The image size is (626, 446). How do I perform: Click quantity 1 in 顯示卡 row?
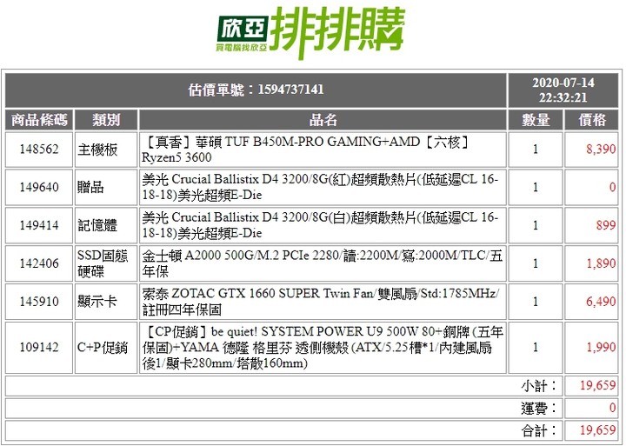tap(536, 302)
